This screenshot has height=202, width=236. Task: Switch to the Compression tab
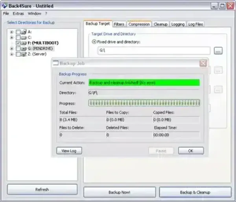pyautogui.click(x=139, y=24)
